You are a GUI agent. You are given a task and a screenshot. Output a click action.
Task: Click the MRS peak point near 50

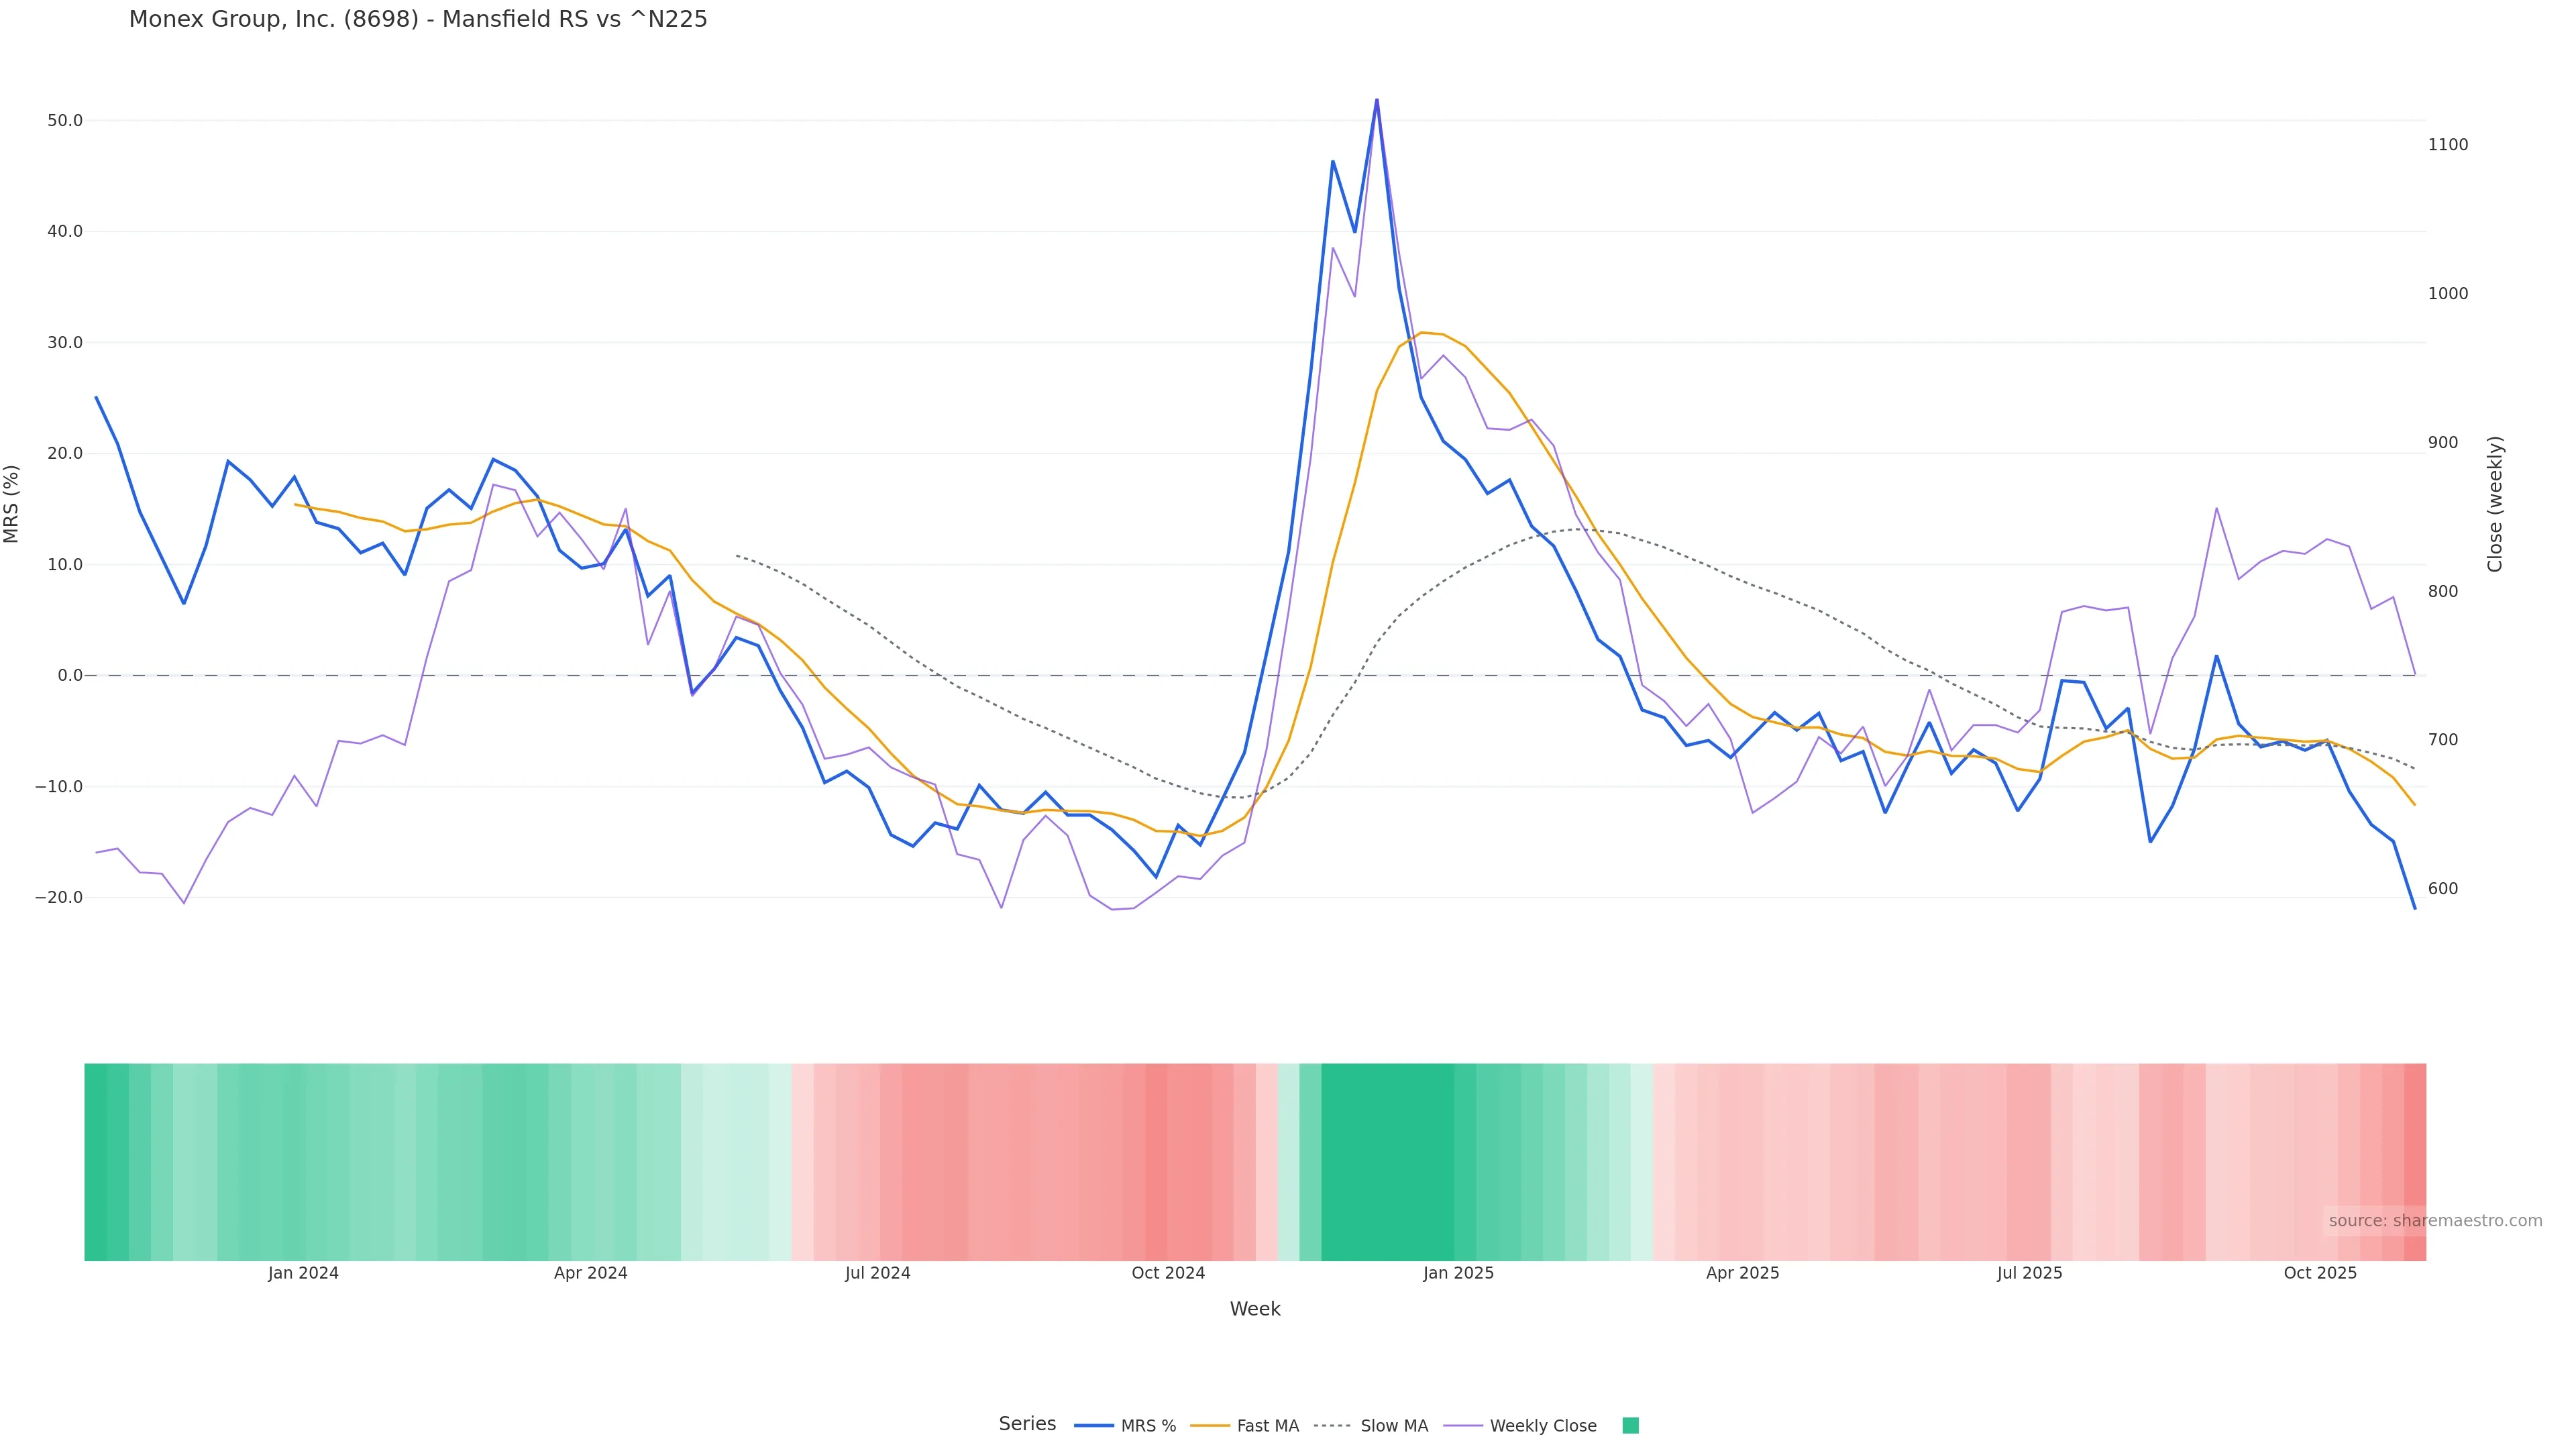coord(1377,100)
